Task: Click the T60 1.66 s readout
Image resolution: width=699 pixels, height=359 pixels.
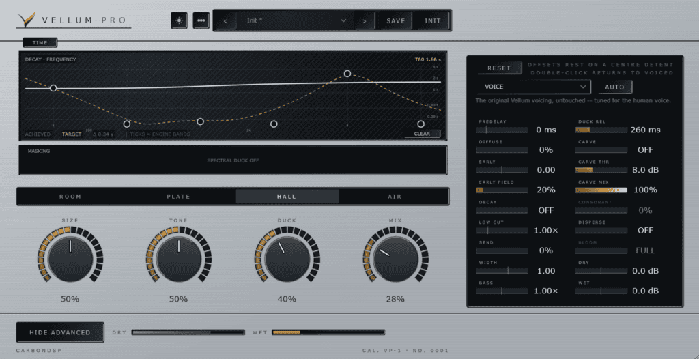Action: click(x=427, y=59)
